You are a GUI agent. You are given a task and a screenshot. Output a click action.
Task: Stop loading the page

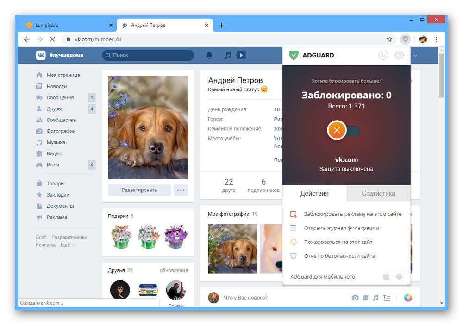(52, 39)
